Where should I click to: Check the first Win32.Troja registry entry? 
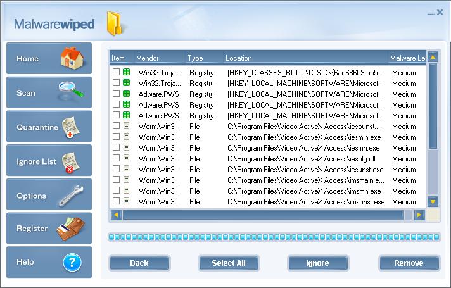point(116,73)
